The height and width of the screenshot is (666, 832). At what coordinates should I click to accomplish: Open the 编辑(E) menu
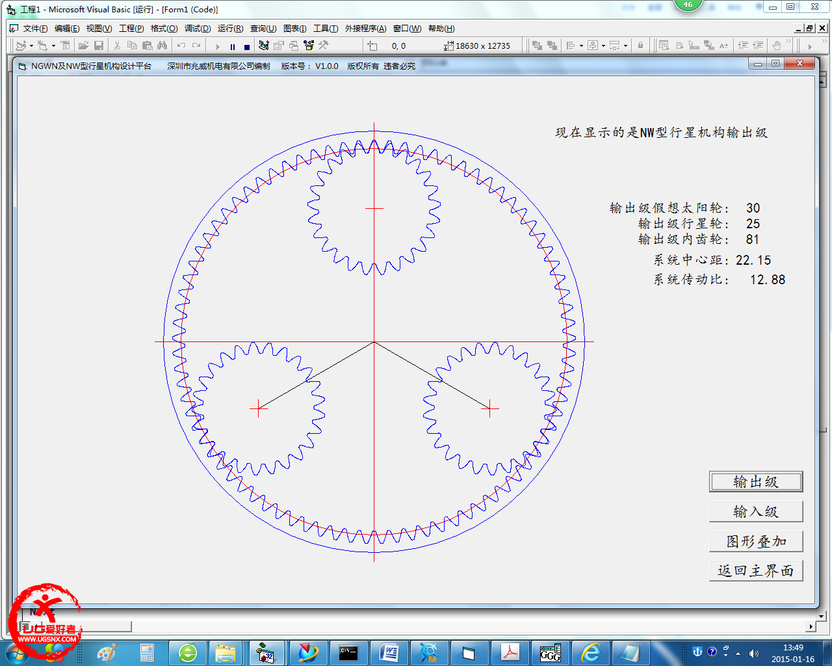pyautogui.click(x=67, y=28)
